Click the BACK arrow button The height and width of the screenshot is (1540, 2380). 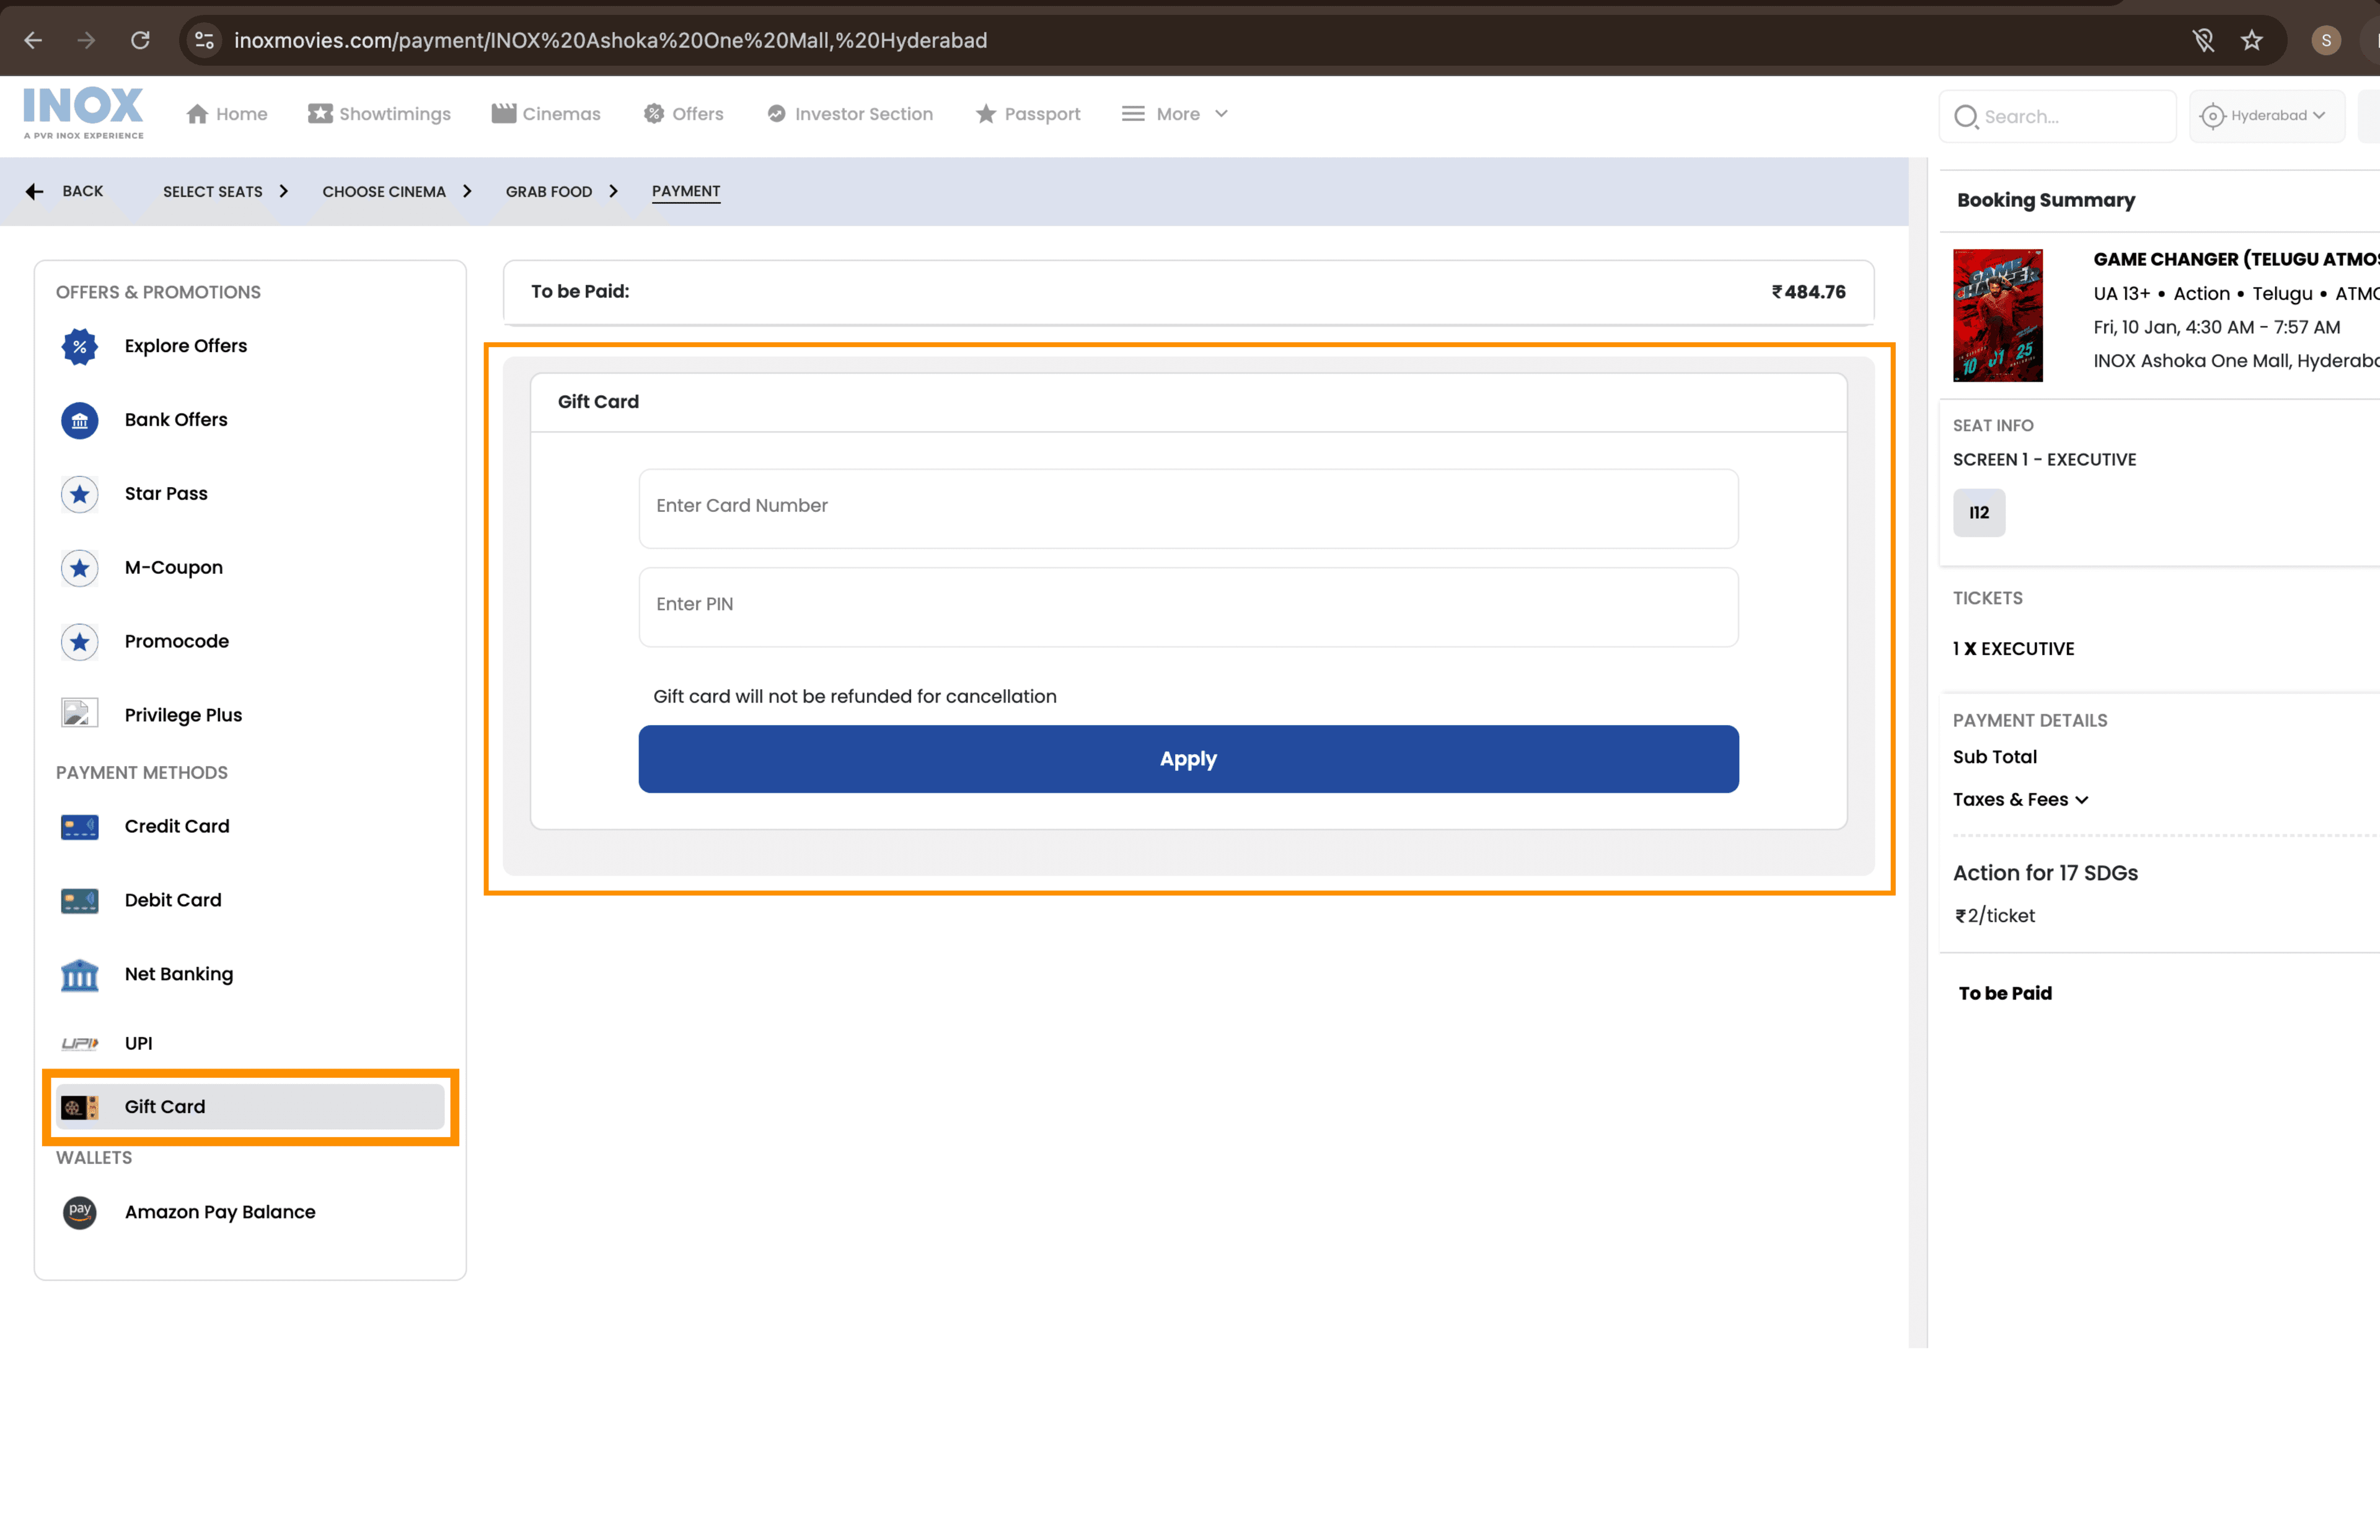point(65,191)
